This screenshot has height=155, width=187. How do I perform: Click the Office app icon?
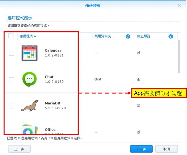(30, 129)
